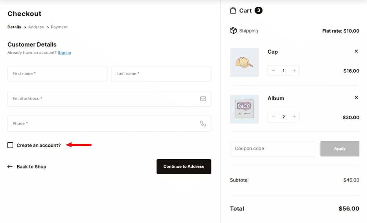Click the shipping box icon
Screen dimensions: 367x223
(234, 31)
